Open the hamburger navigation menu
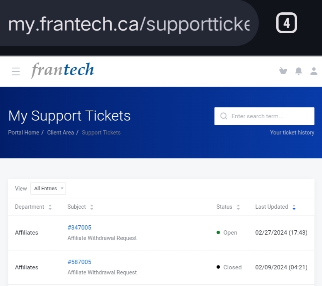The image size is (322, 286). tap(16, 71)
